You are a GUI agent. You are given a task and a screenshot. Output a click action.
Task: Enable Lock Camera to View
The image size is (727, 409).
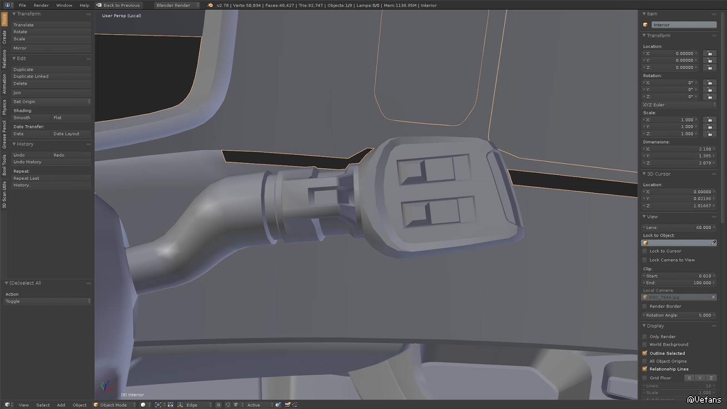pos(645,260)
